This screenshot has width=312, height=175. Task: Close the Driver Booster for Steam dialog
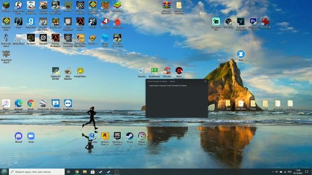(206, 81)
